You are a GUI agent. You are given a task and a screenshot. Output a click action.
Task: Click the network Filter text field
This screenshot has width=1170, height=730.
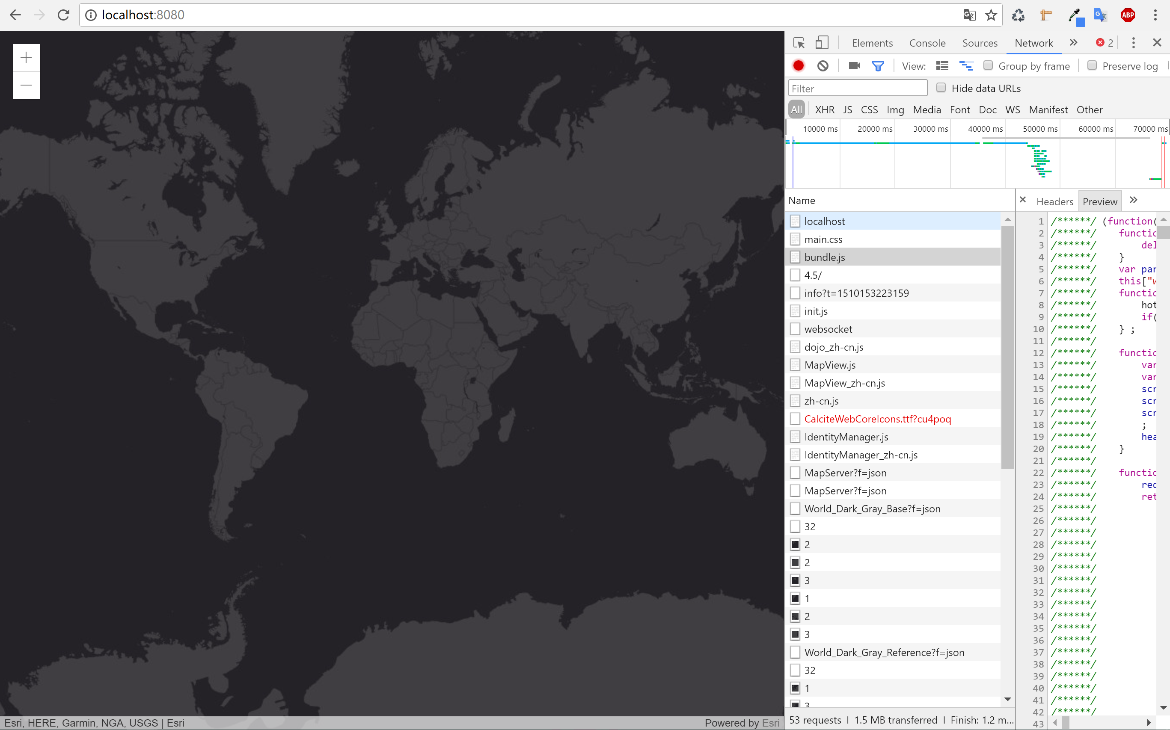(858, 89)
